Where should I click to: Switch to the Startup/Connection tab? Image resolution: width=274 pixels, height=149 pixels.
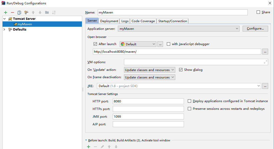click(x=173, y=21)
